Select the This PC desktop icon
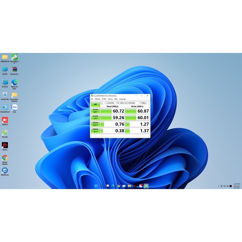 [5, 69]
